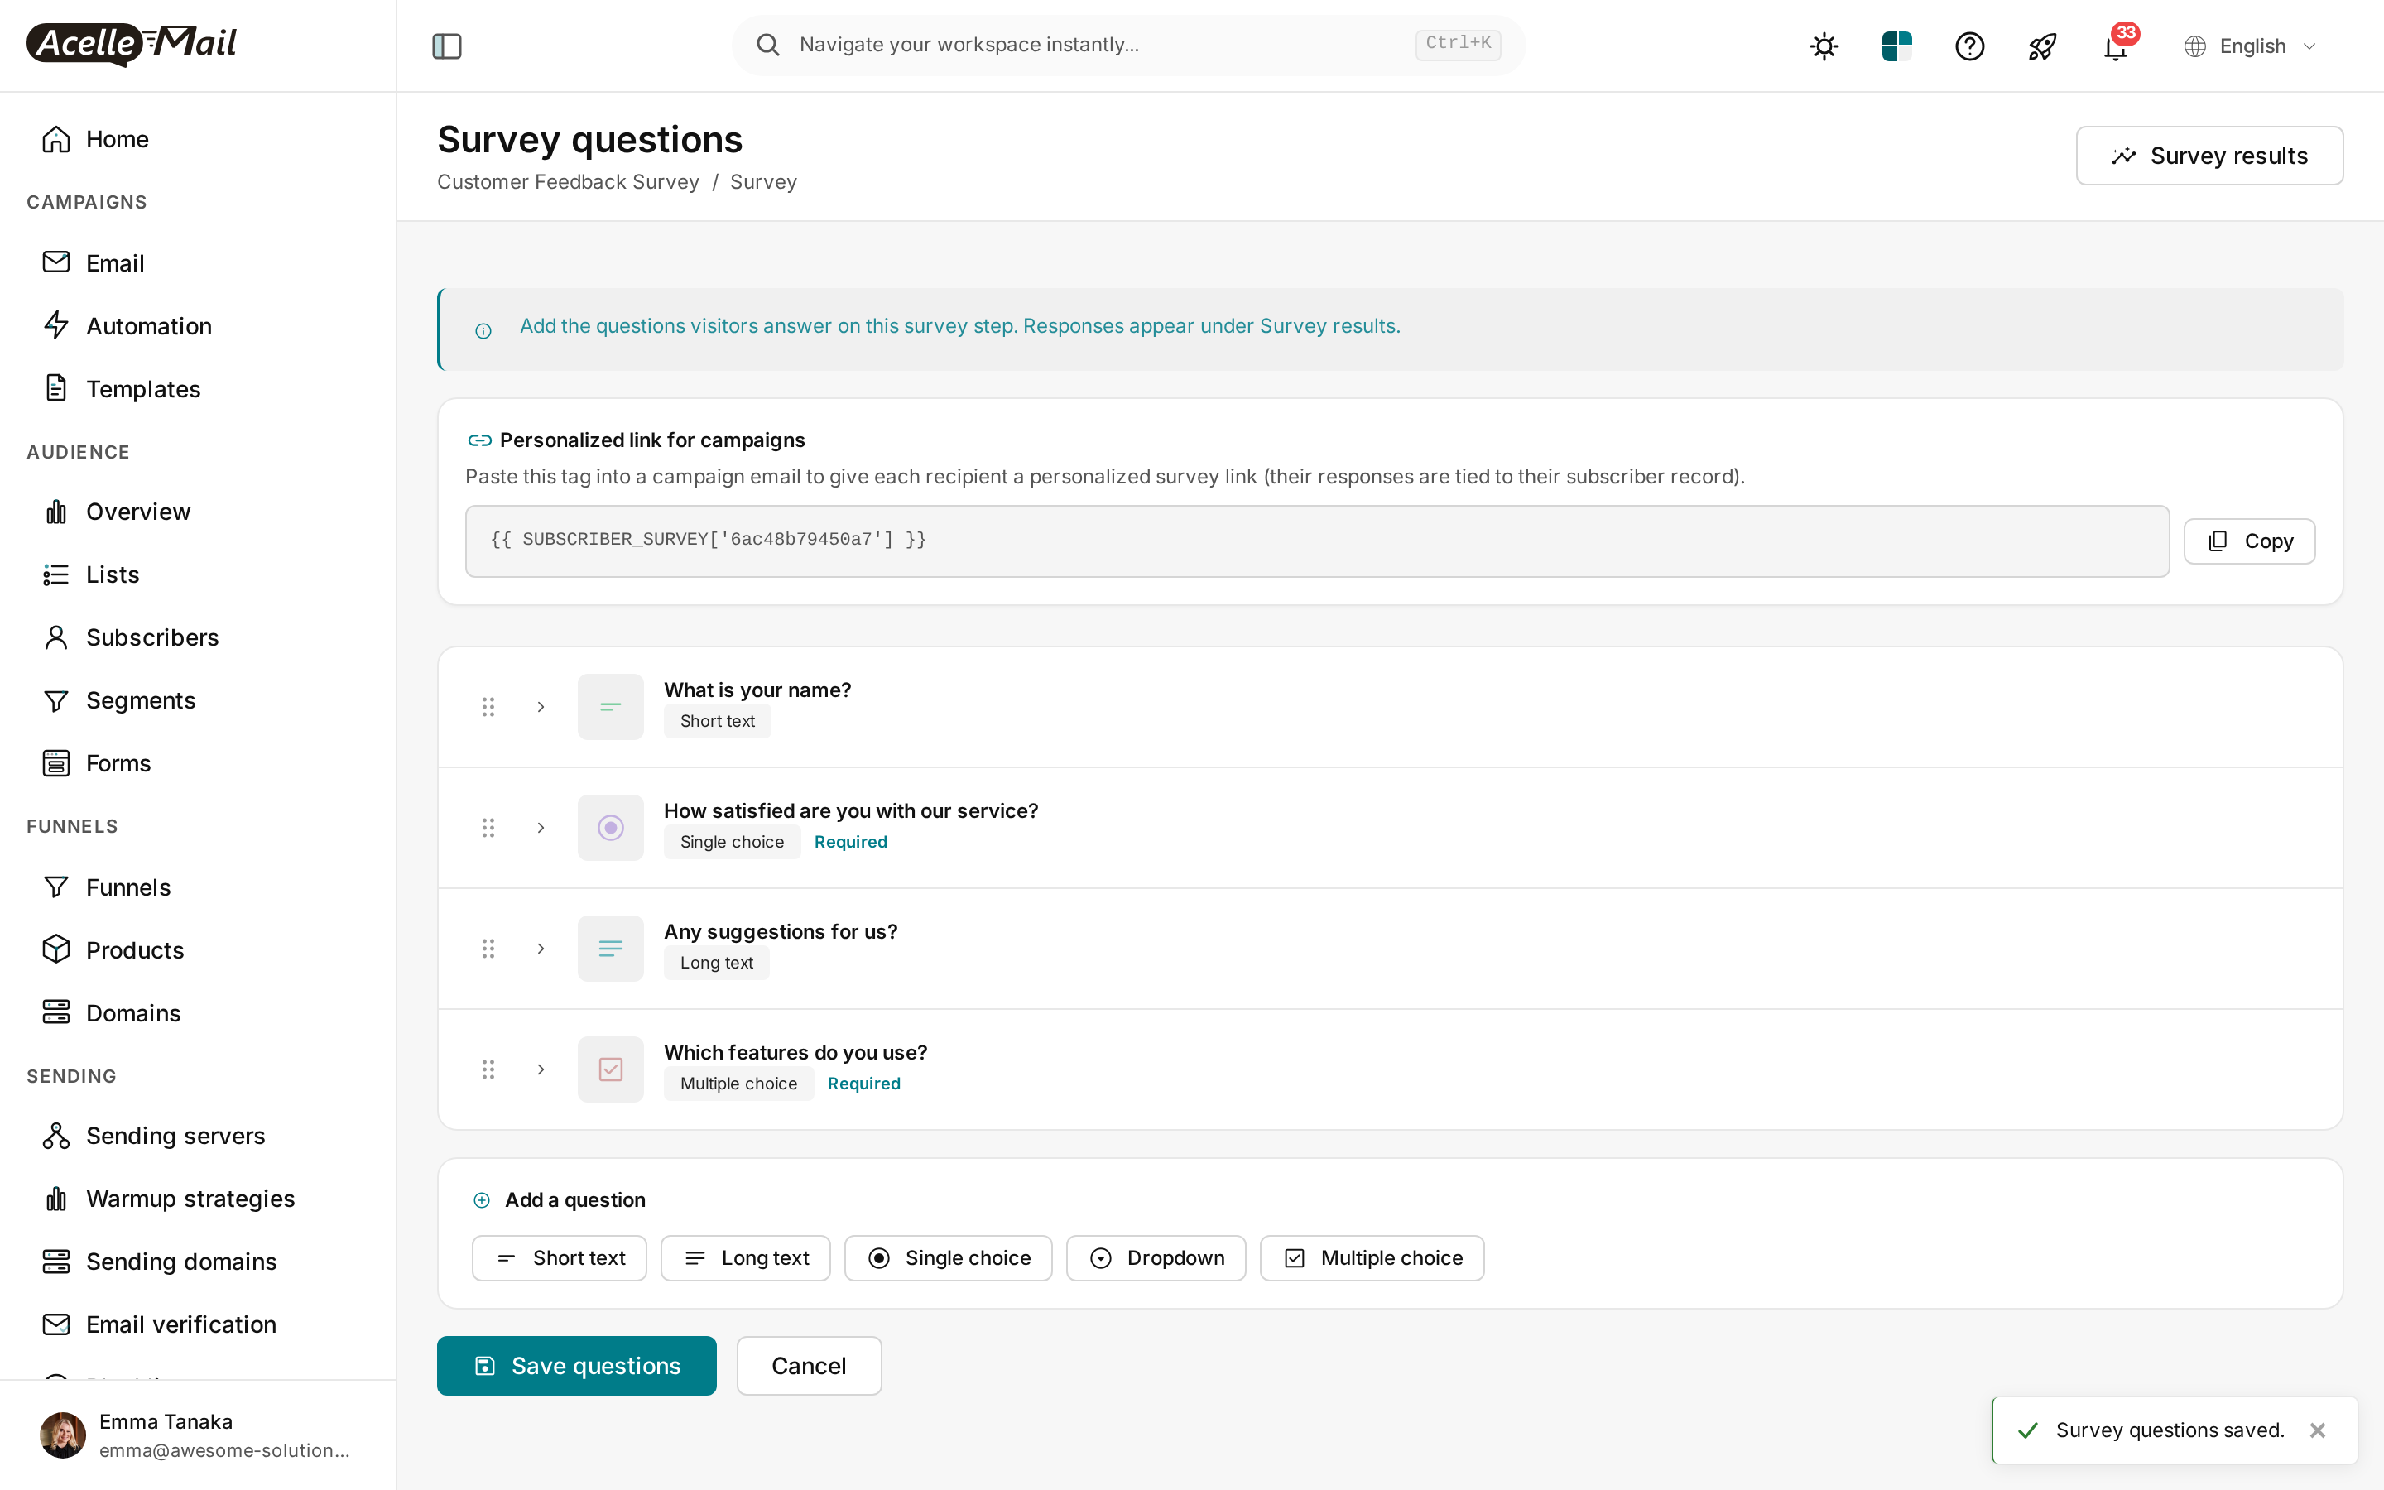
Task: Click Save questions button
Action: coord(576,1366)
